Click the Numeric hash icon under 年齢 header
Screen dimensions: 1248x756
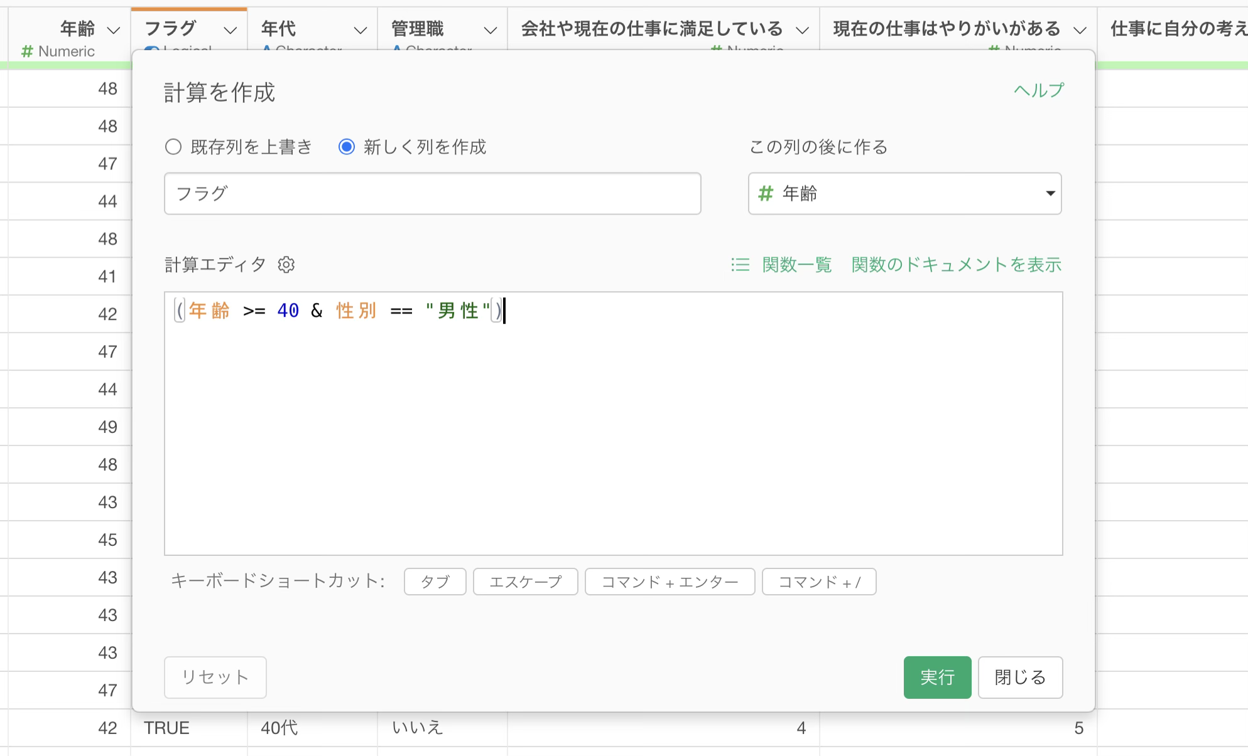click(x=27, y=51)
